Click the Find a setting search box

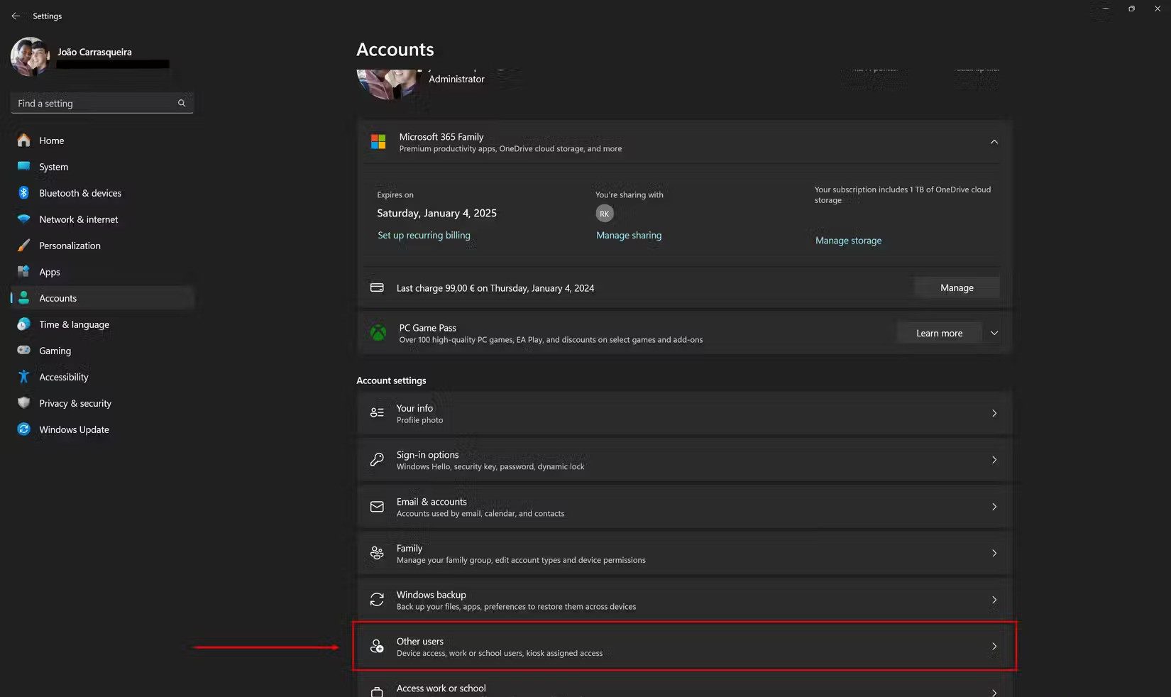(96, 103)
